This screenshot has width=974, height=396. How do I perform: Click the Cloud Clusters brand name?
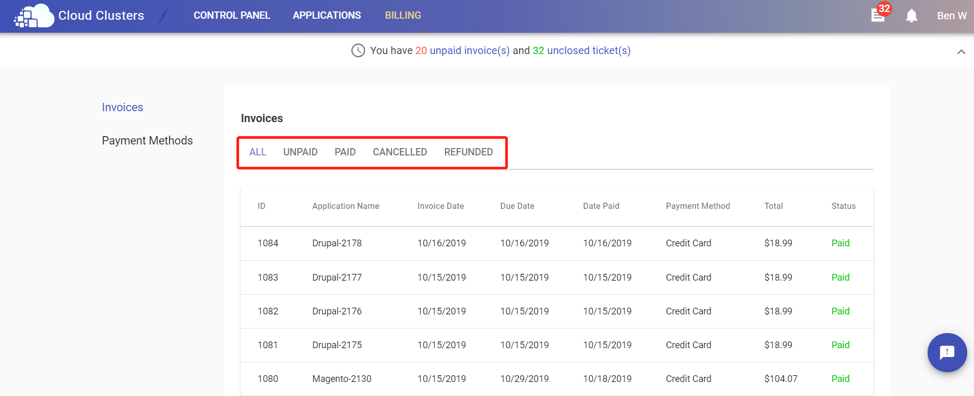101,16
